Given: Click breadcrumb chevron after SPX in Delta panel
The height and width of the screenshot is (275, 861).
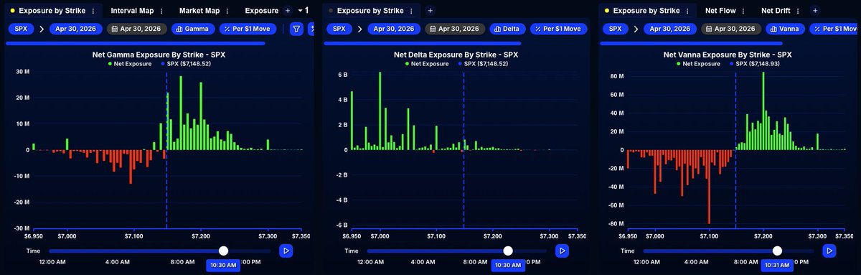Looking at the screenshot, I should [x=359, y=29].
